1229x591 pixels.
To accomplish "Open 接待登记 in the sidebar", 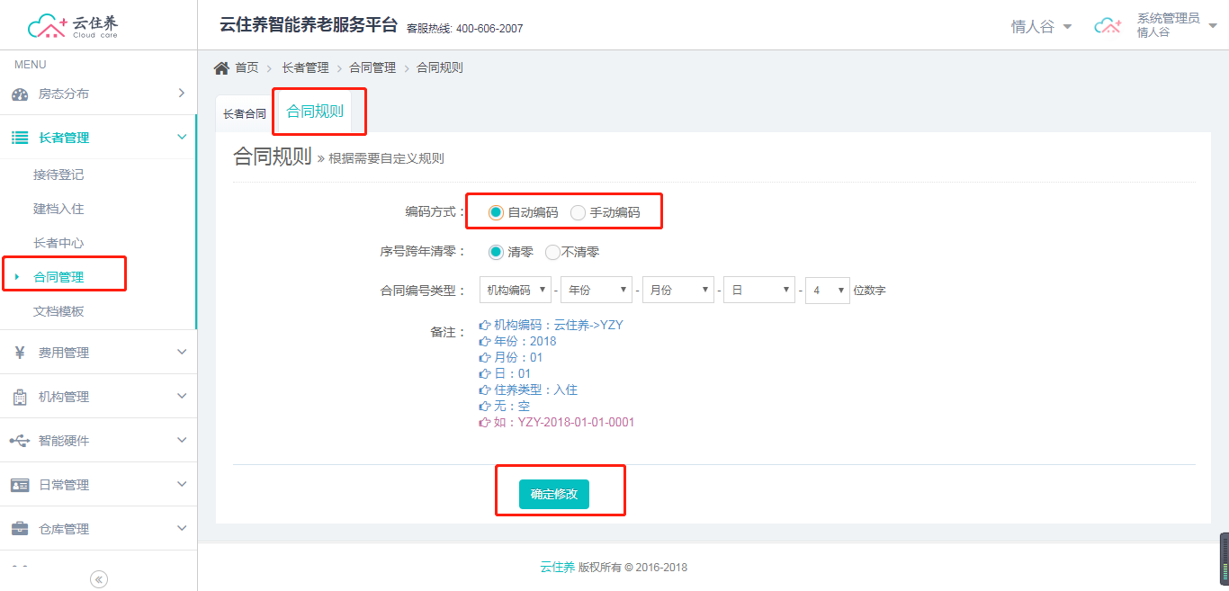I will click(58, 175).
